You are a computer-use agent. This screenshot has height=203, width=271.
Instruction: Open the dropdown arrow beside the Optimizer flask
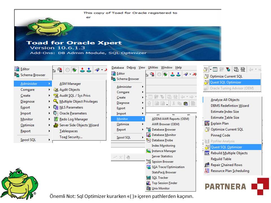211,69
